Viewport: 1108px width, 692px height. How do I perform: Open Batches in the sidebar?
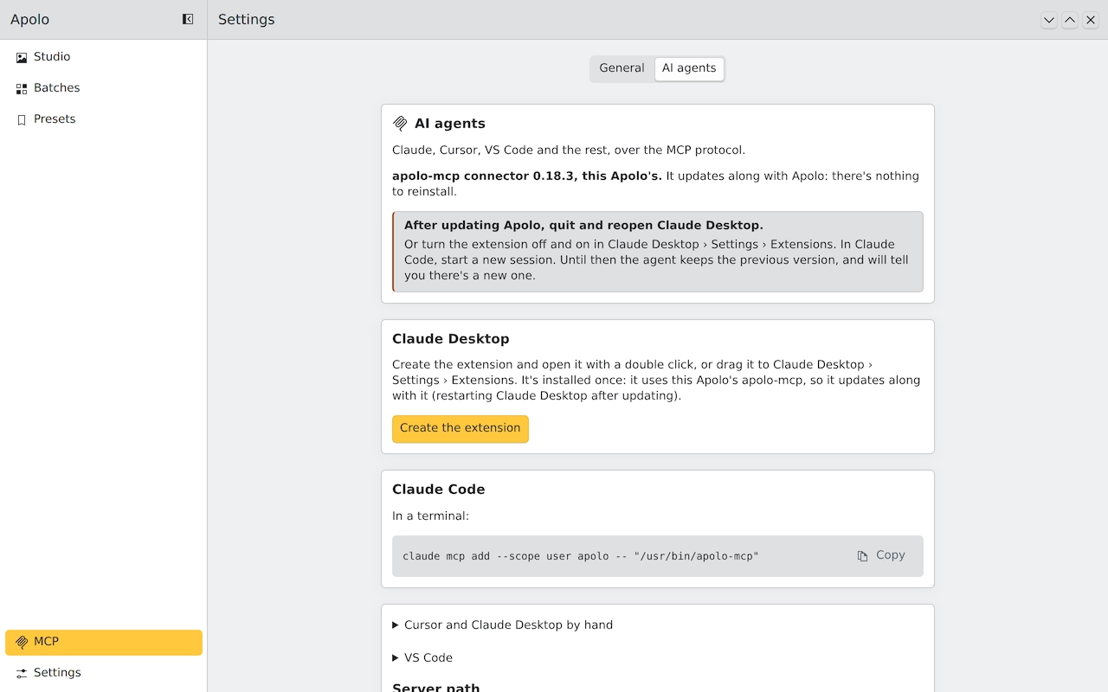(x=104, y=88)
